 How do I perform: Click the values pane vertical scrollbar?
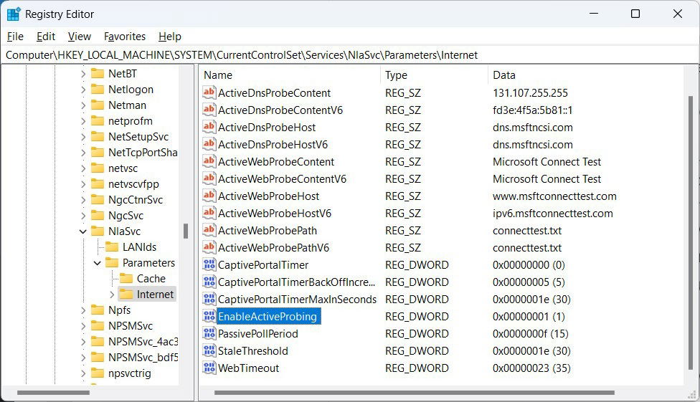coord(690,232)
